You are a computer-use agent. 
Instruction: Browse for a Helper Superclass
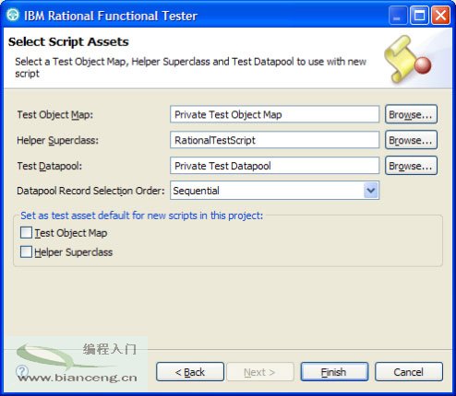(x=411, y=140)
